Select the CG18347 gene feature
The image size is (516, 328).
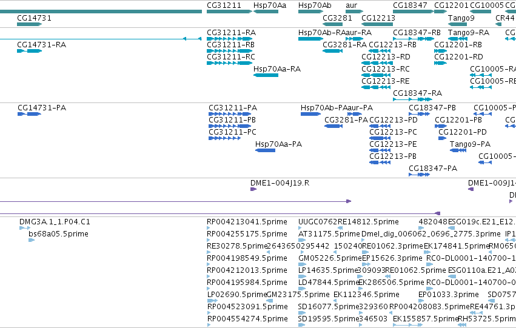click(414, 12)
